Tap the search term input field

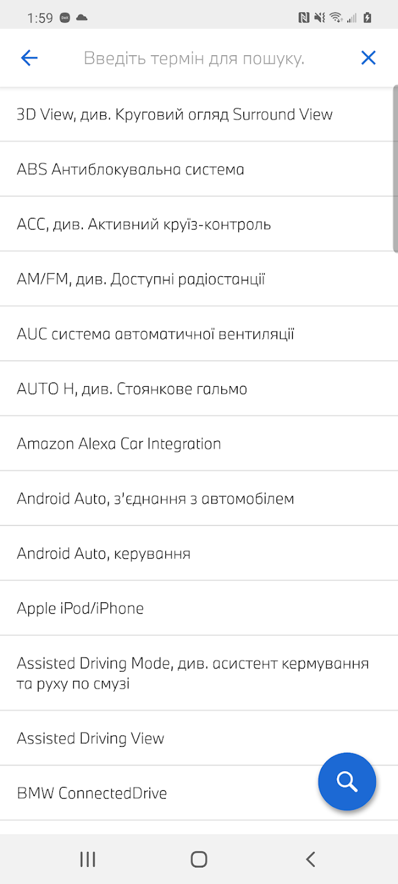click(194, 58)
